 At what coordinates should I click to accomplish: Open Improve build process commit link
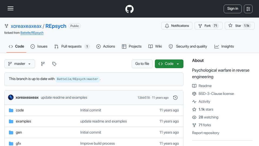[97, 144]
